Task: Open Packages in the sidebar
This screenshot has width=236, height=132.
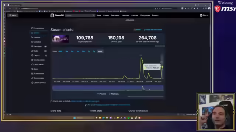Action: (39, 47)
